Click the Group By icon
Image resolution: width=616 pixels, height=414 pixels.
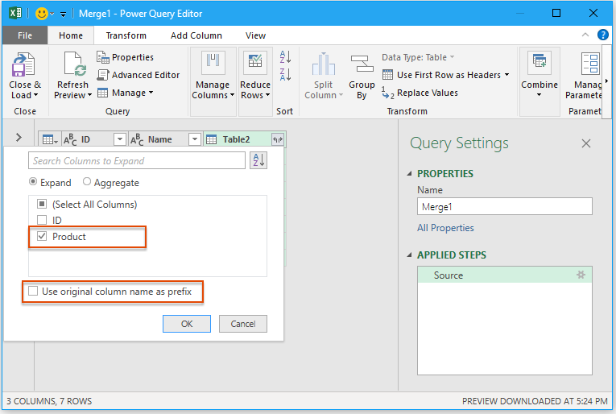click(x=362, y=66)
